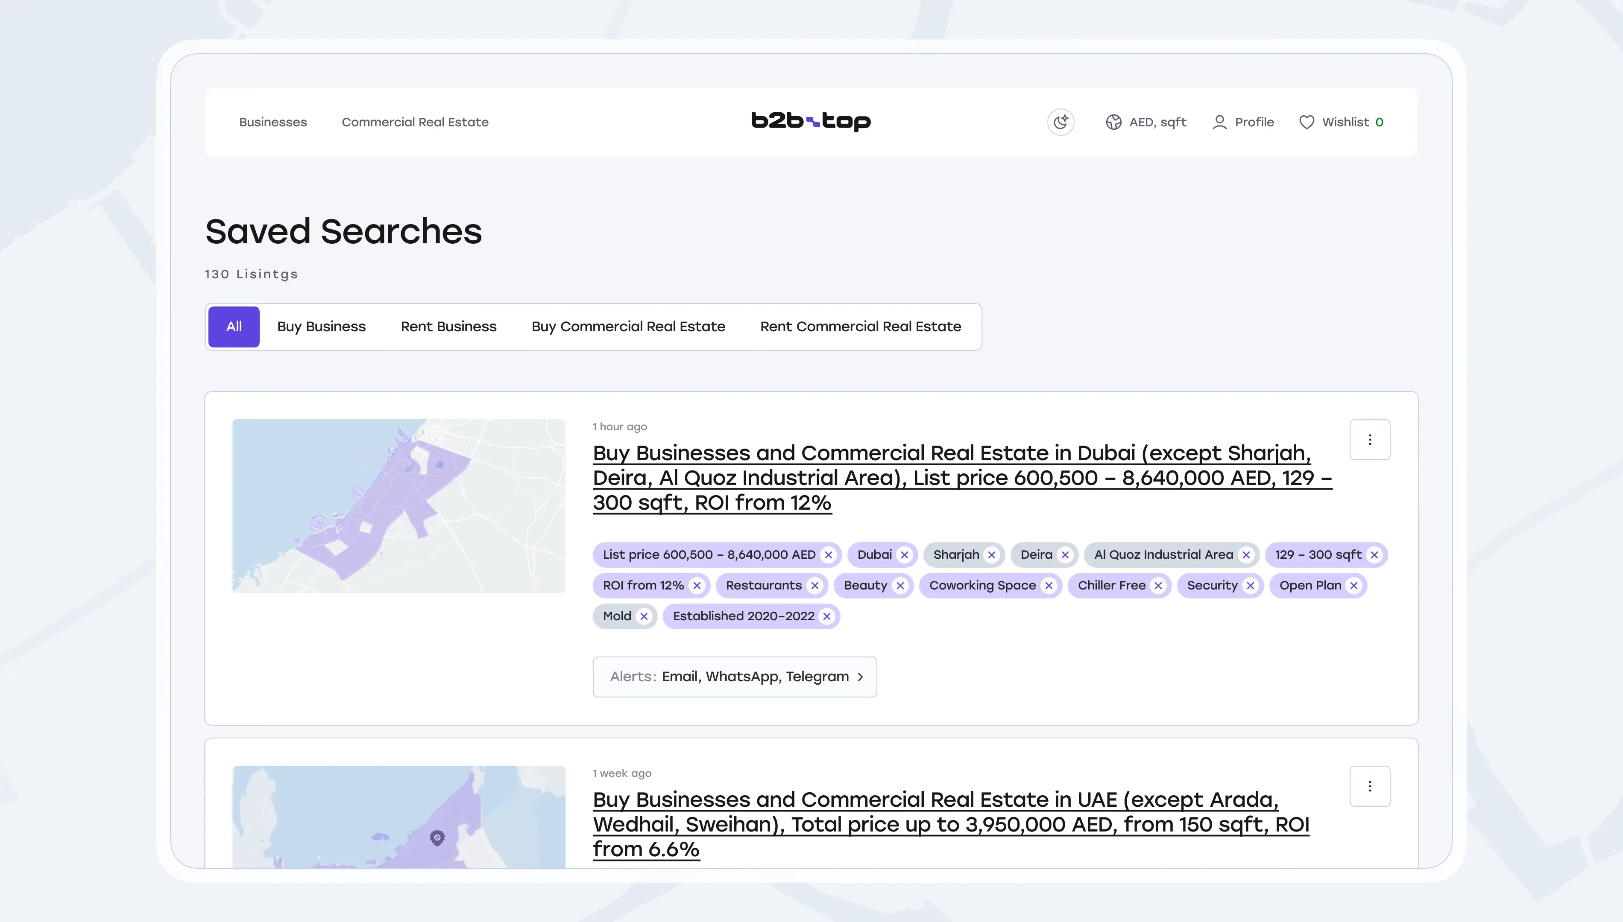Remove the Deira exclusion chip

pos(1065,555)
